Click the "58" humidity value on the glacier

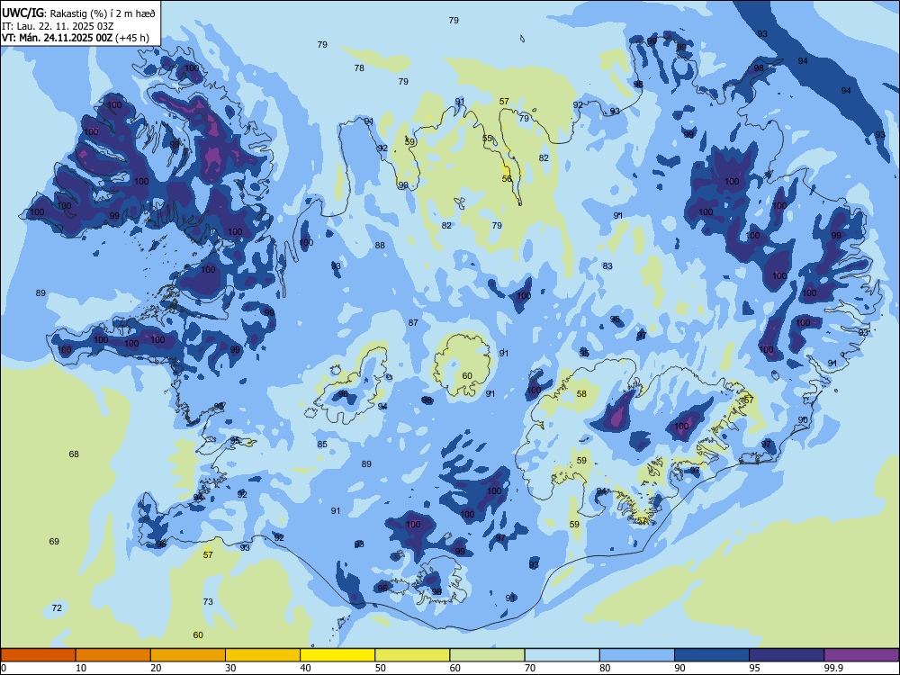click(582, 394)
